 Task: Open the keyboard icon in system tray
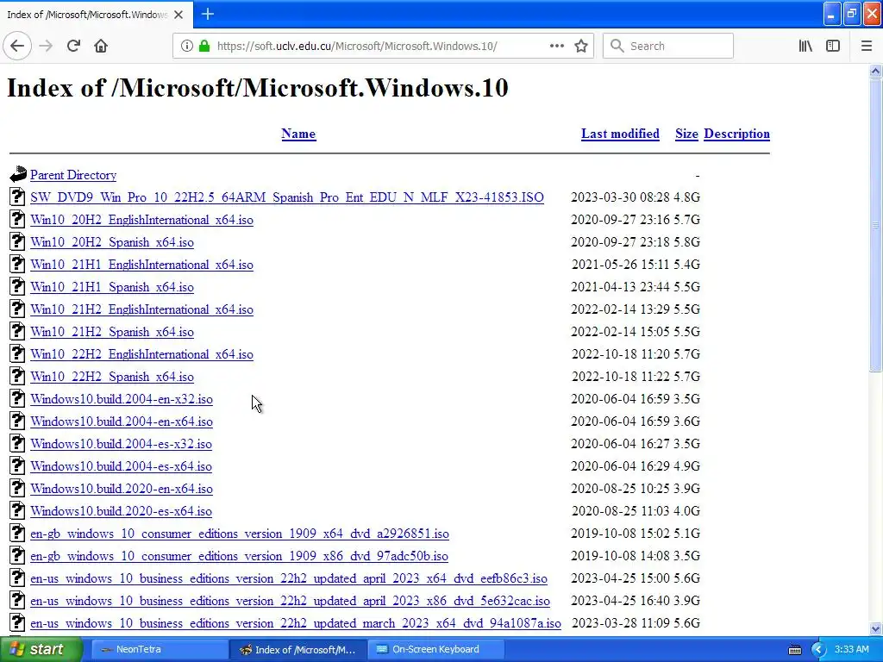[x=794, y=650]
